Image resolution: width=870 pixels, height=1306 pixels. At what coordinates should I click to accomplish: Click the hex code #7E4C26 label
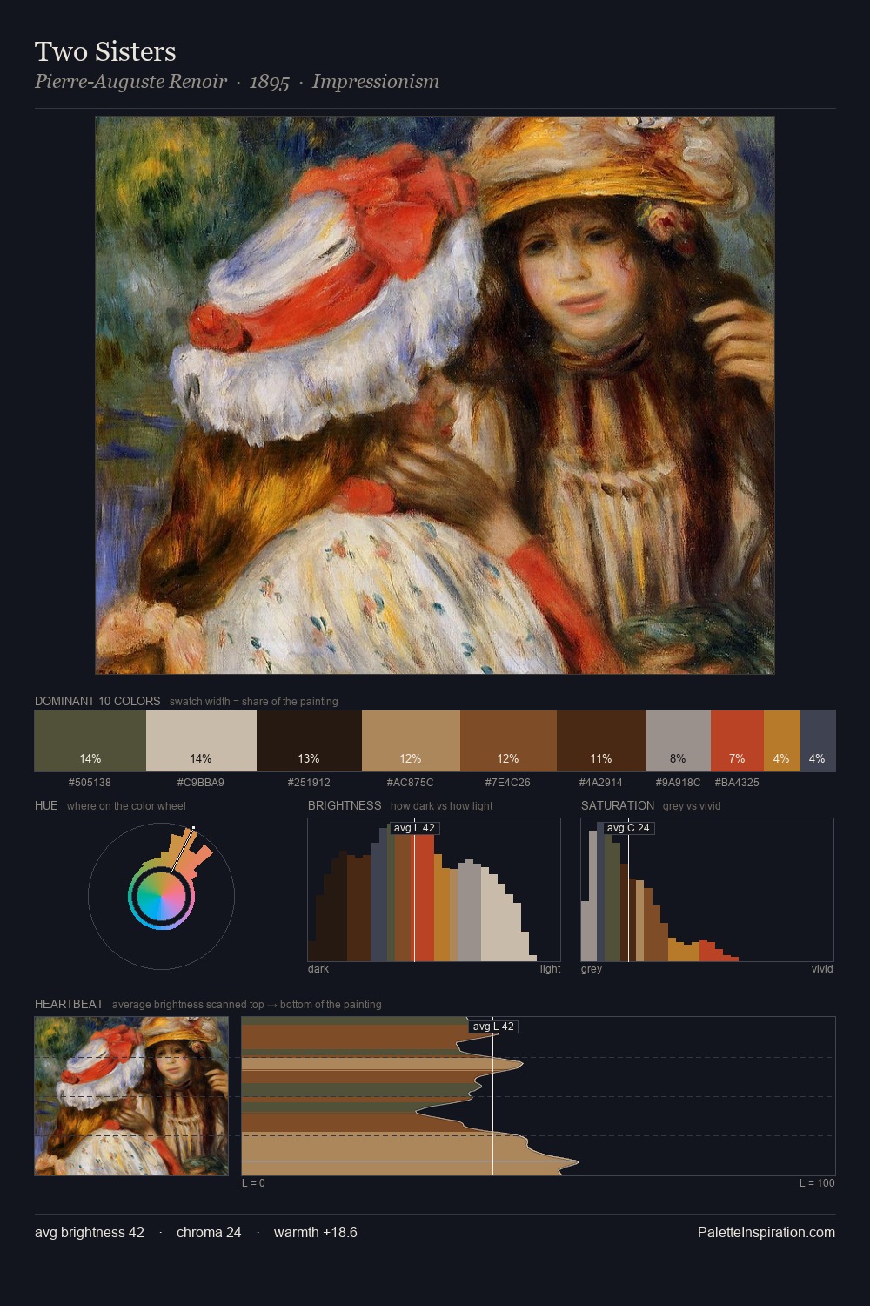507,783
